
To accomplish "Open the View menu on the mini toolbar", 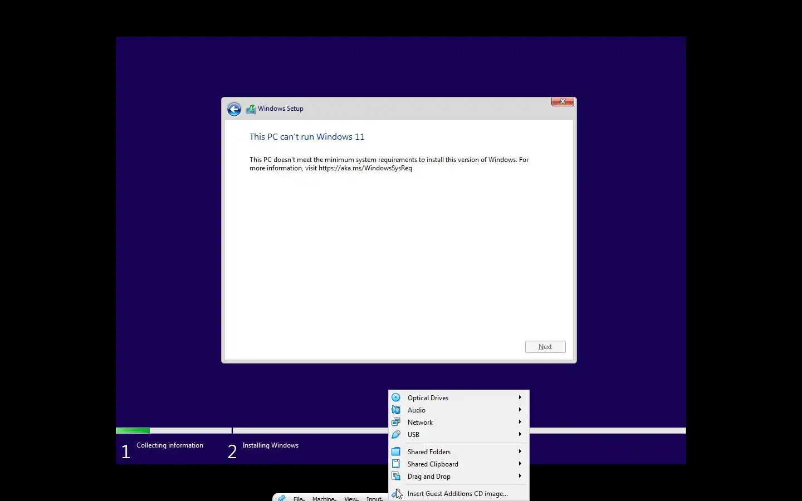I will coord(351,499).
